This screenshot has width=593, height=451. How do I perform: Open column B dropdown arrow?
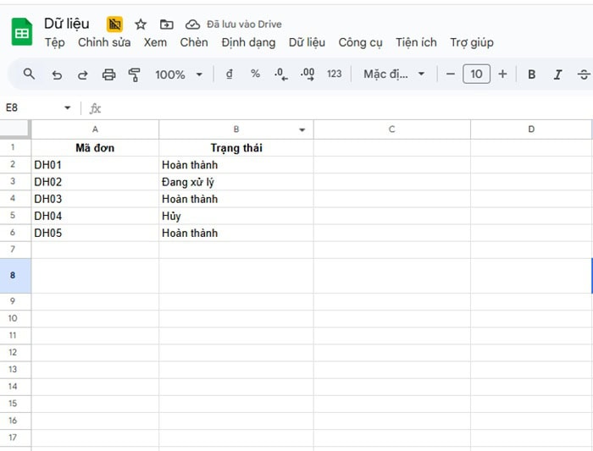pyautogui.click(x=302, y=130)
